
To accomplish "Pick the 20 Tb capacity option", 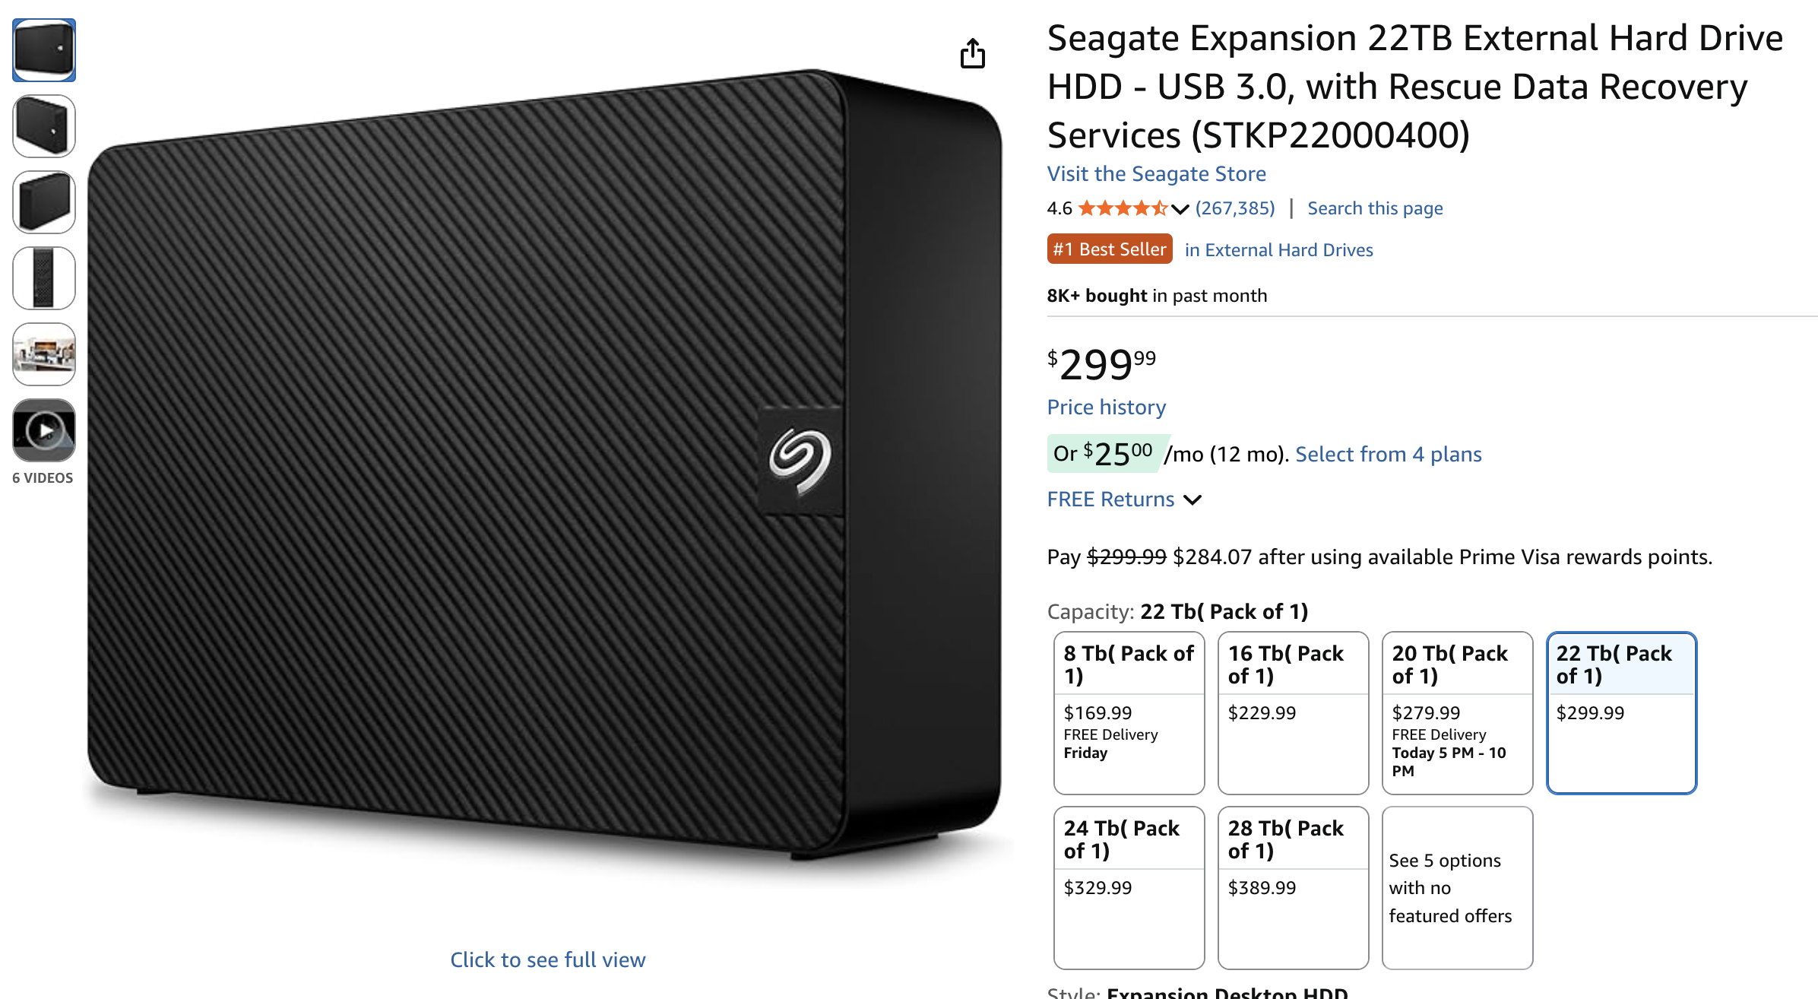I will [x=1457, y=712].
